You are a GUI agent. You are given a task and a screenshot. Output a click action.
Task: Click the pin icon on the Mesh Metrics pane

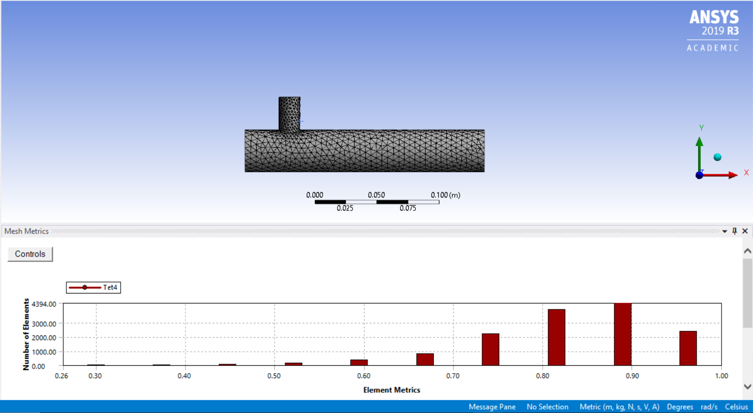click(x=735, y=231)
